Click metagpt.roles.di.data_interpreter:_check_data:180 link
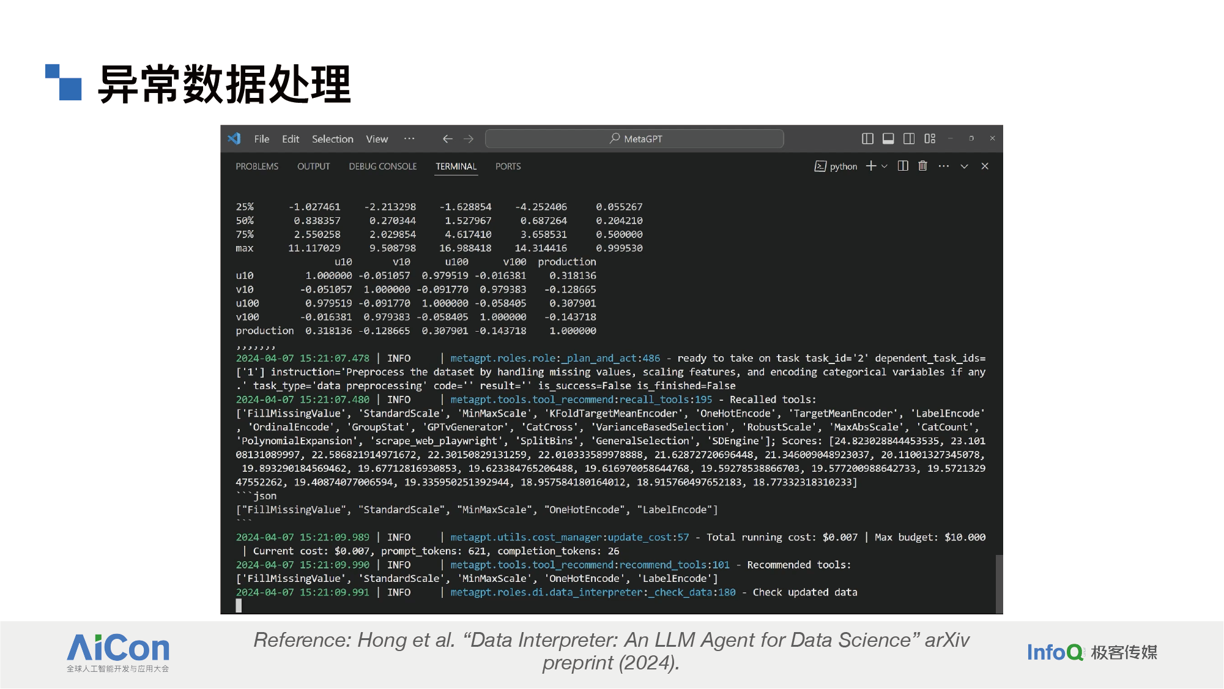 coord(593,592)
